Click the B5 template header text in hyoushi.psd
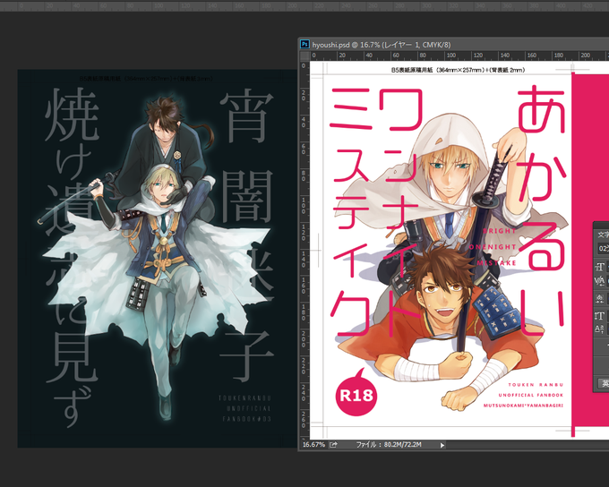Viewport: 609px width, 487px height. pyautogui.click(x=458, y=71)
